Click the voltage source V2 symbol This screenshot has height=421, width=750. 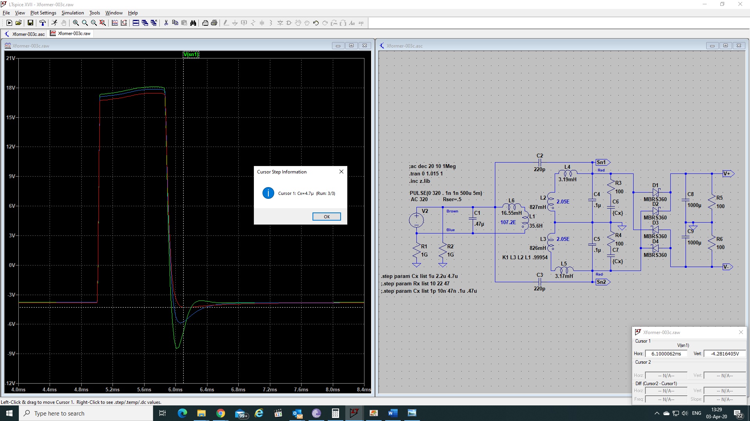point(416,220)
